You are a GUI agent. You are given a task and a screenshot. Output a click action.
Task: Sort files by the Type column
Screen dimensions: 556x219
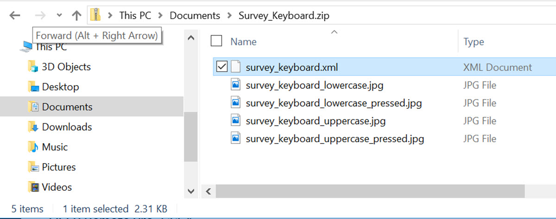(x=474, y=42)
